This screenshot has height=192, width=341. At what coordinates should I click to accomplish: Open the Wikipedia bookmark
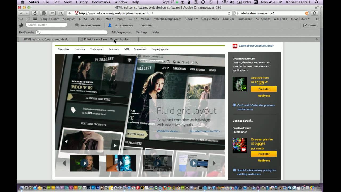coord(280,19)
